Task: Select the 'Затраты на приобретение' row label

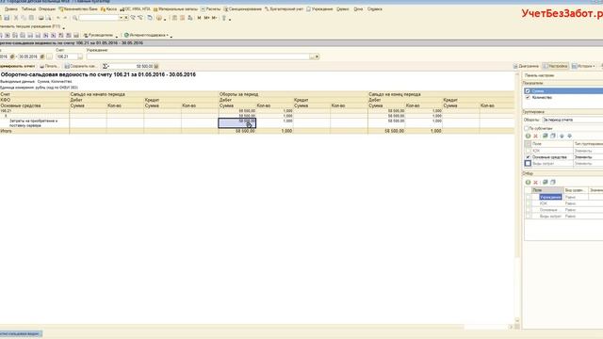Action: click(x=34, y=123)
